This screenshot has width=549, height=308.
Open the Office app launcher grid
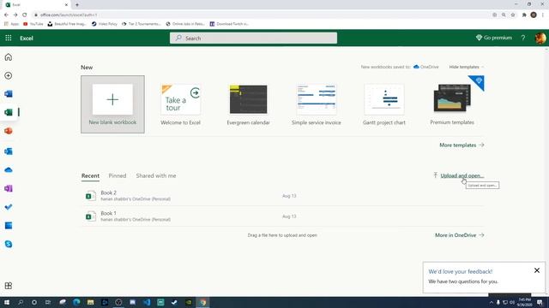(9, 38)
